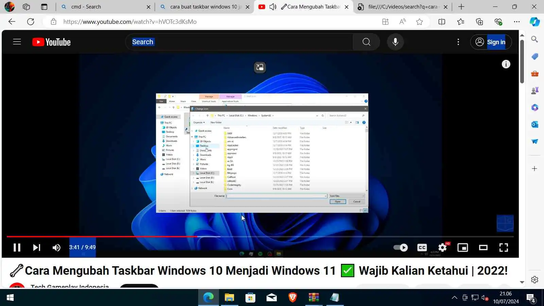Go to YouTube home via the logo

(x=51, y=42)
